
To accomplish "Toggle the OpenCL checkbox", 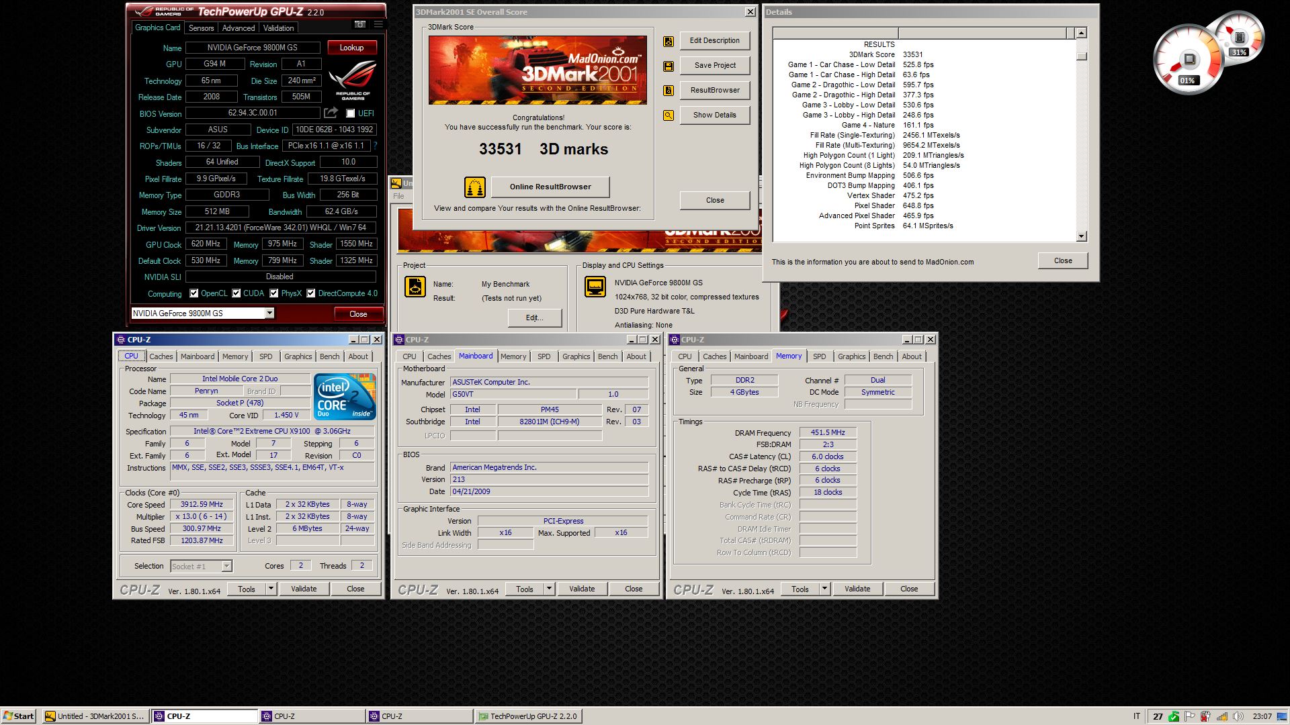I will point(194,293).
